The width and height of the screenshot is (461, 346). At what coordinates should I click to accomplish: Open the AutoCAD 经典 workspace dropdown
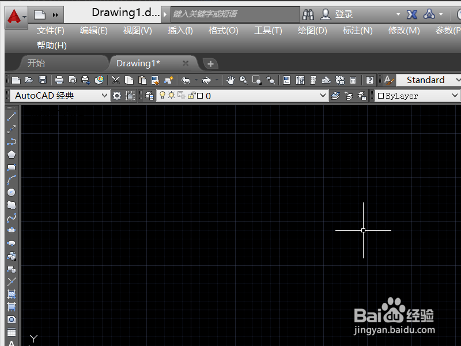point(61,96)
